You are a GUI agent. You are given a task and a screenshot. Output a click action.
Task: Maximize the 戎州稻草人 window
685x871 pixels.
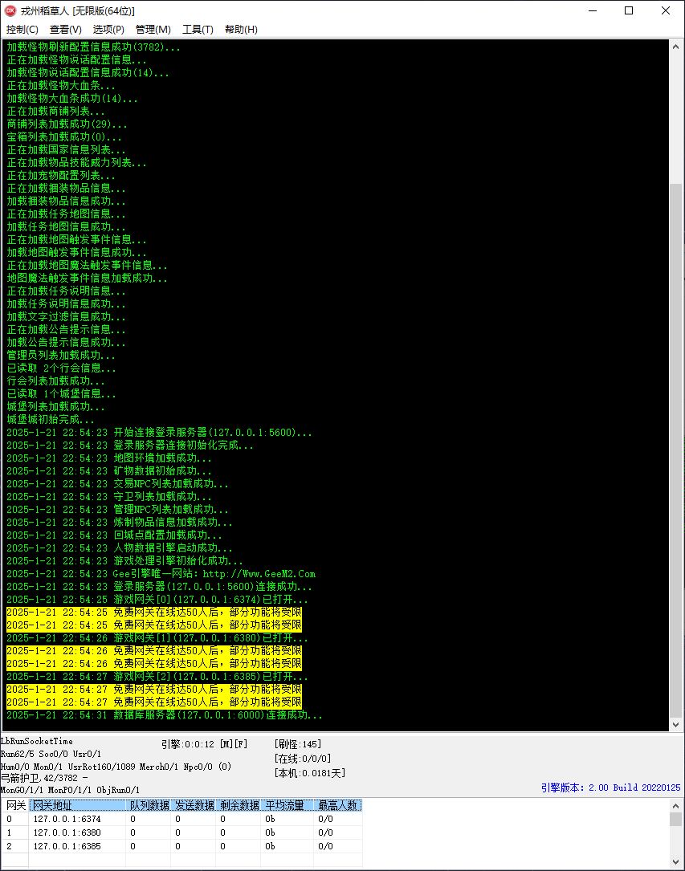[x=629, y=10]
